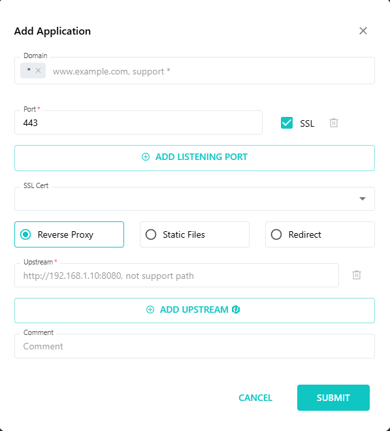390x431 pixels.
Task: Choose the Redirect option
Action: (320, 234)
